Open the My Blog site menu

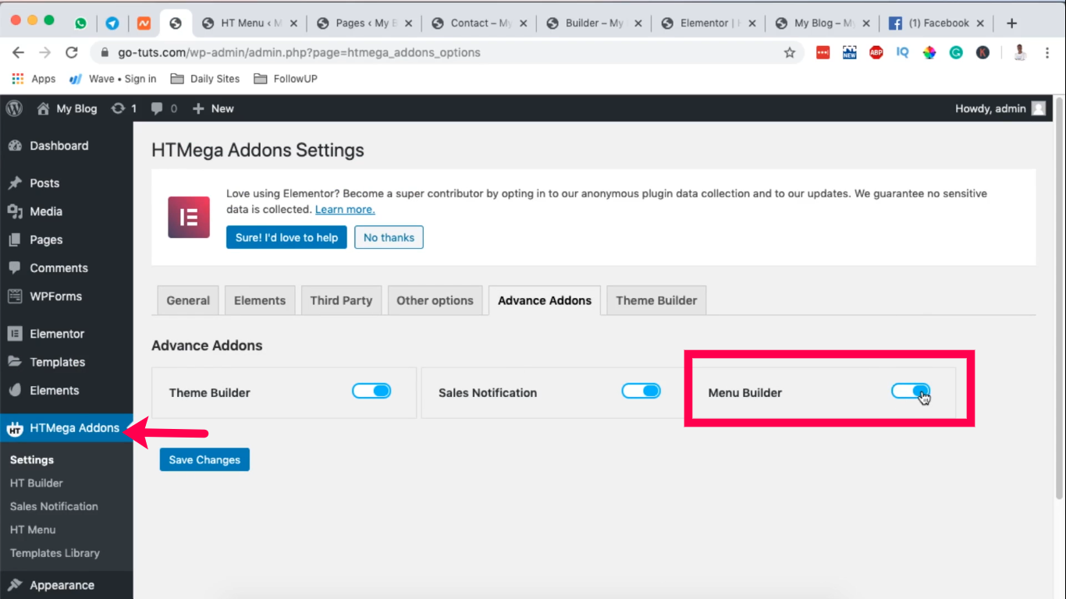tap(67, 108)
